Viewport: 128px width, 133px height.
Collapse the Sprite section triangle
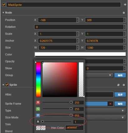tap(3, 85)
